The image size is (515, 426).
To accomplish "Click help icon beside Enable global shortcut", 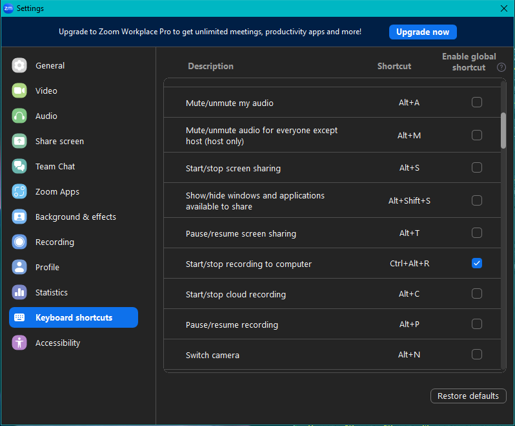I will [501, 67].
